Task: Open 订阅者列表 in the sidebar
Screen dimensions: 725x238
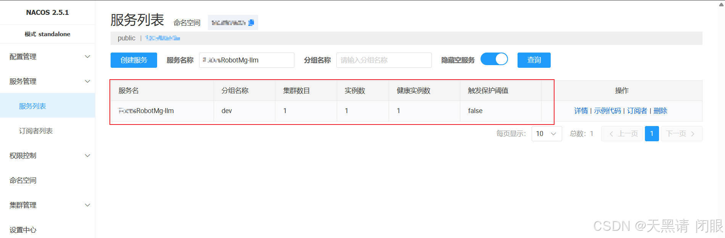Action: 47,131
